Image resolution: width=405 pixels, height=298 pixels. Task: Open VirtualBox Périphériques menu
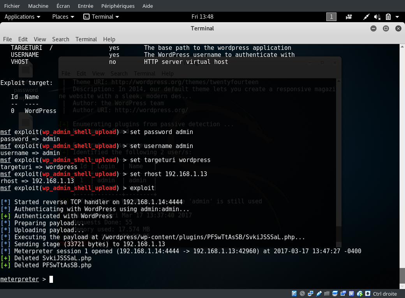click(x=118, y=6)
